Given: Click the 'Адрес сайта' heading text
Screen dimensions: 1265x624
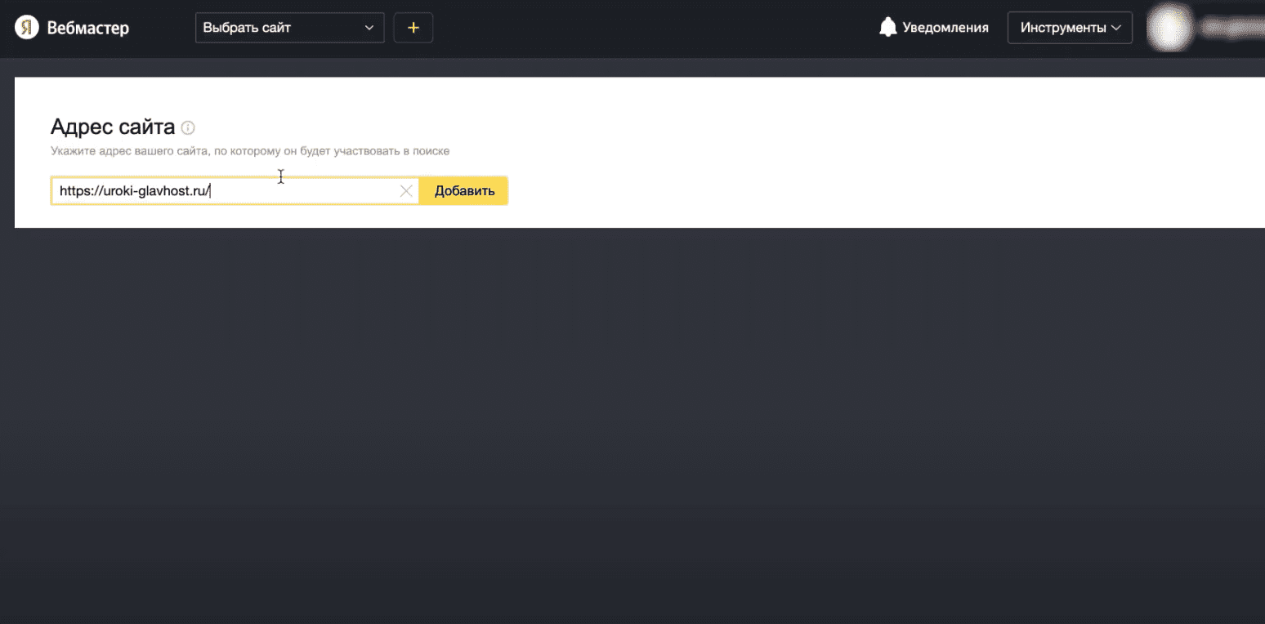Looking at the screenshot, I should tap(113, 127).
